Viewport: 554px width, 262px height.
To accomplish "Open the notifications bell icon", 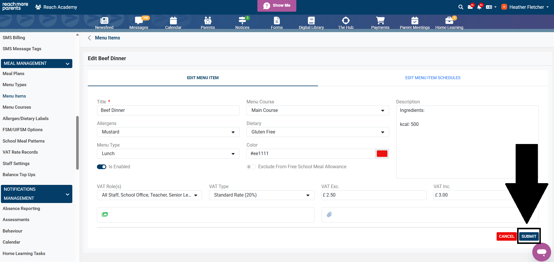I will [x=479, y=7].
